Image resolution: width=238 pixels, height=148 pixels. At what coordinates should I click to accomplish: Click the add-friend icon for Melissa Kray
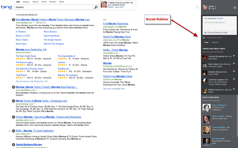(234, 89)
